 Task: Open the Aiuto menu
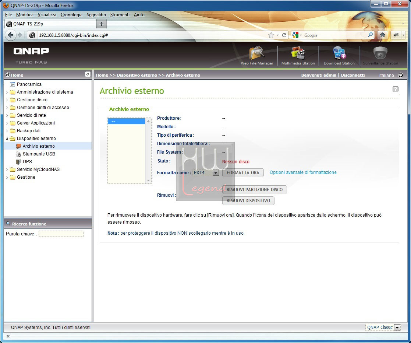click(x=139, y=15)
